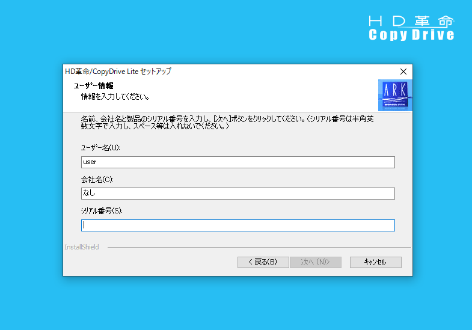Go back with 戻る(B) button
Image resolution: width=472 pixels, height=330 pixels.
tap(263, 262)
